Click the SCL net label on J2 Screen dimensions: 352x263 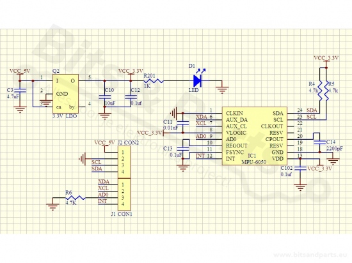point(96,162)
